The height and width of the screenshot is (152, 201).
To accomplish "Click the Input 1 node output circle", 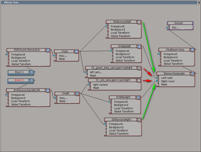I will click(32, 72).
